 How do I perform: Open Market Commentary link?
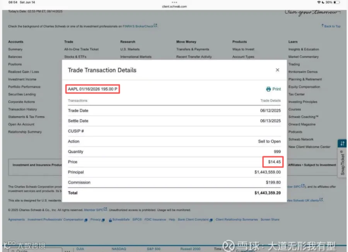point(304,57)
